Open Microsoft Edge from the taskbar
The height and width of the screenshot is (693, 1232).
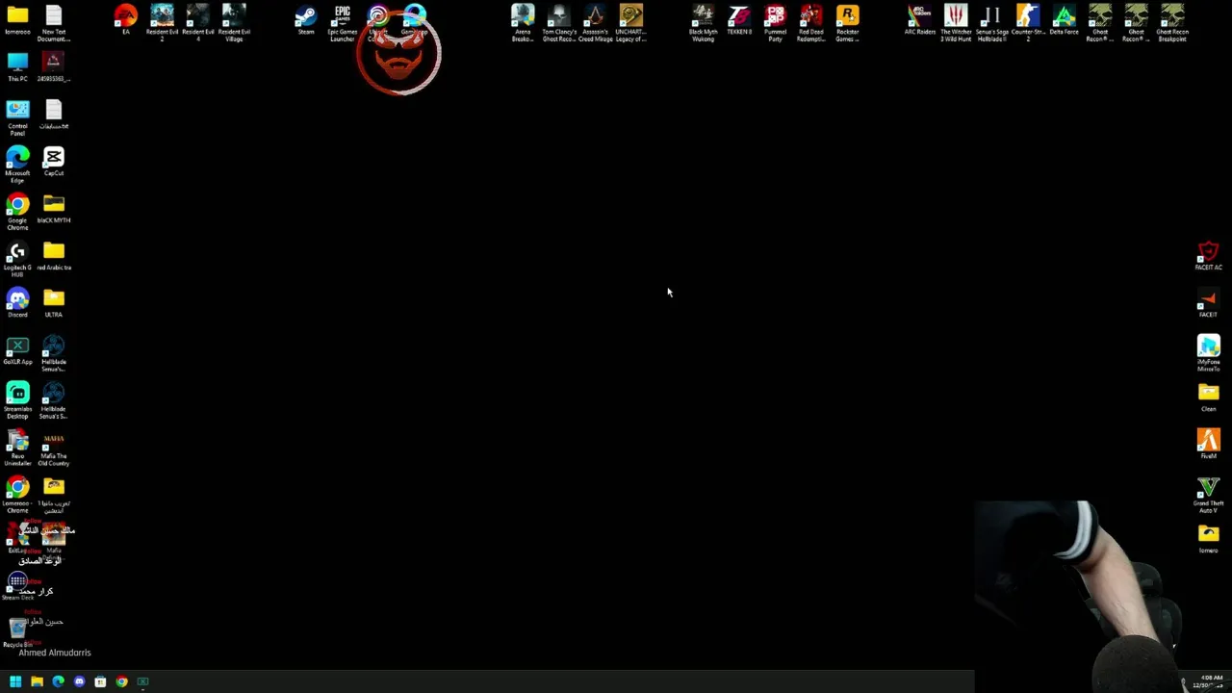[x=58, y=681]
